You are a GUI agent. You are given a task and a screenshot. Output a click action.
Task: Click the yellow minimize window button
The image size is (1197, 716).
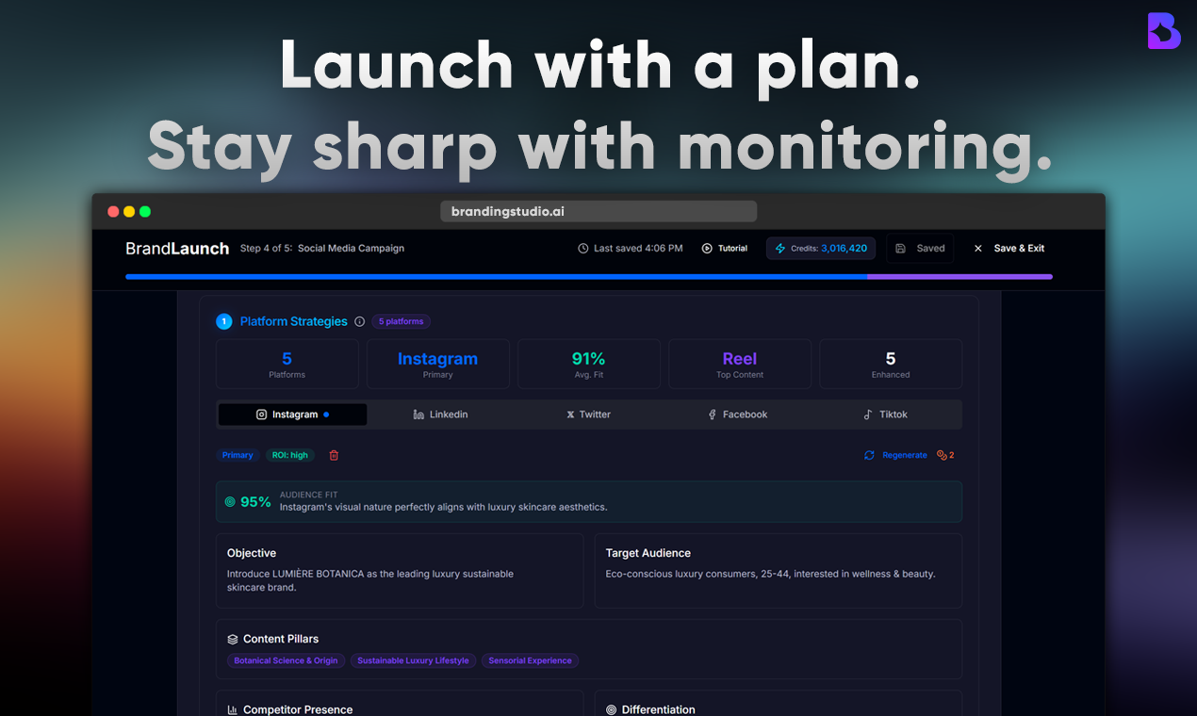[129, 212]
